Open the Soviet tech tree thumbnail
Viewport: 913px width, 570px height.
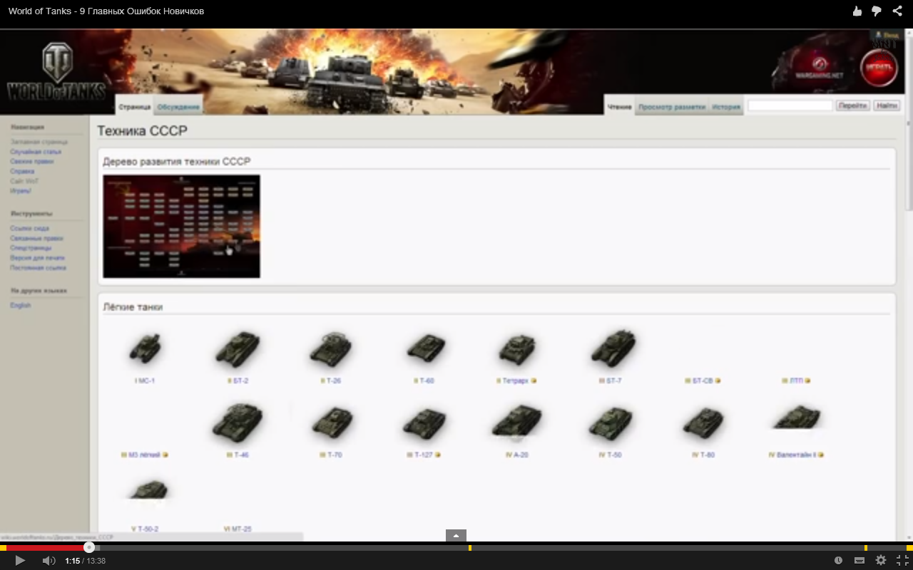[x=181, y=227]
